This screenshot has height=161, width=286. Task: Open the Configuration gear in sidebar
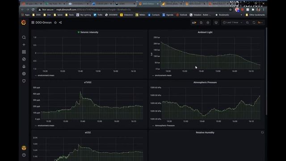[24, 74]
